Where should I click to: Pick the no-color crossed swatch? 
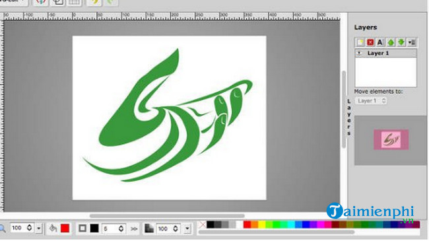click(x=202, y=225)
